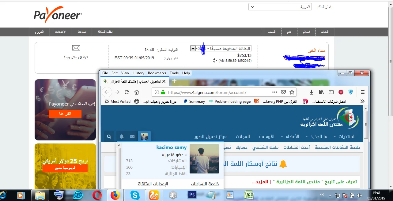Reload the 4algeria page in Firefox
The height and width of the screenshot is (201, 393).
pos(127,92)
